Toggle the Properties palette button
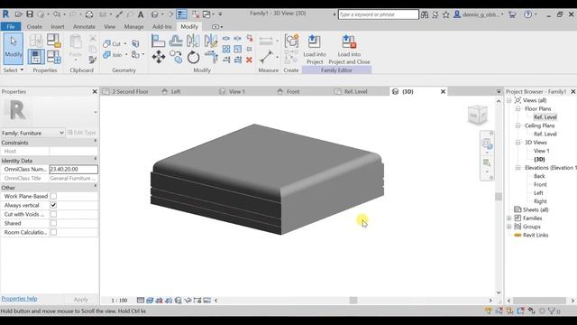 coord(36,57)
